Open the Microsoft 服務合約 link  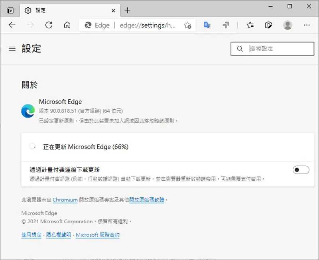pos(98,235)
